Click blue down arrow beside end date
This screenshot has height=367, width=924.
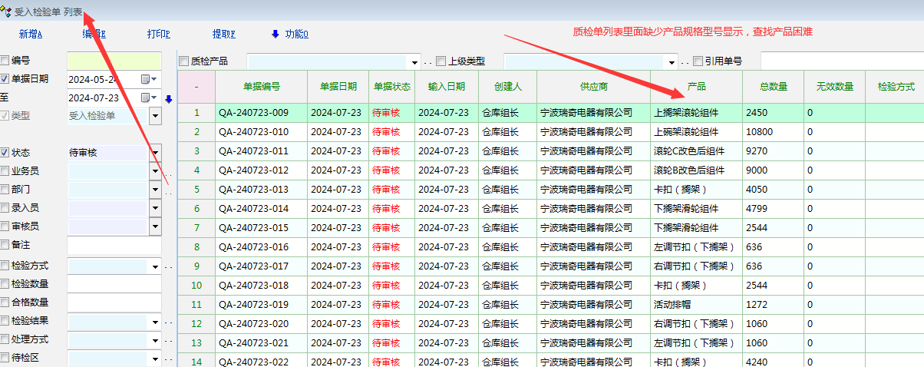[169, 99]
